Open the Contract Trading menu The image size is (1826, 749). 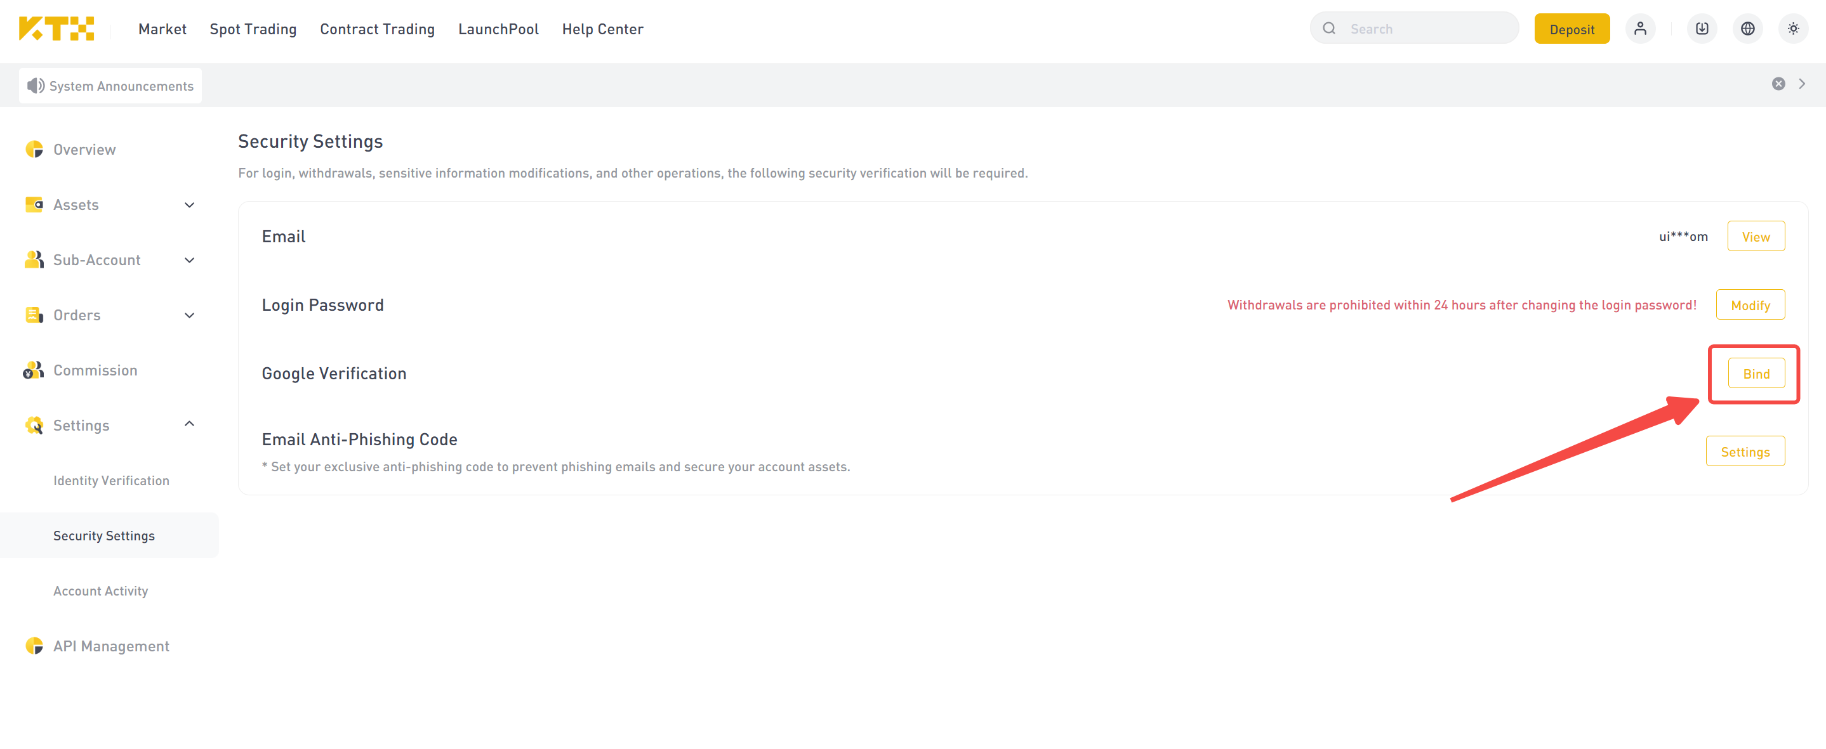tap(377, 29)
